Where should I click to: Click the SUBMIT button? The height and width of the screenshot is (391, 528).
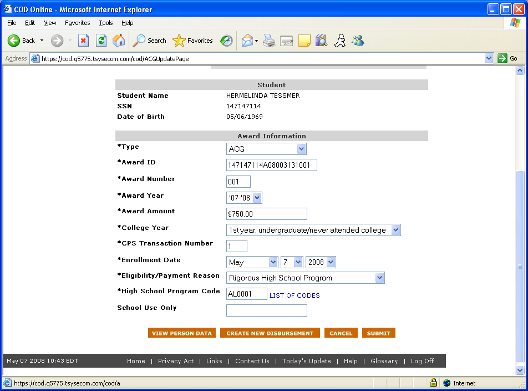coord(378,333)
